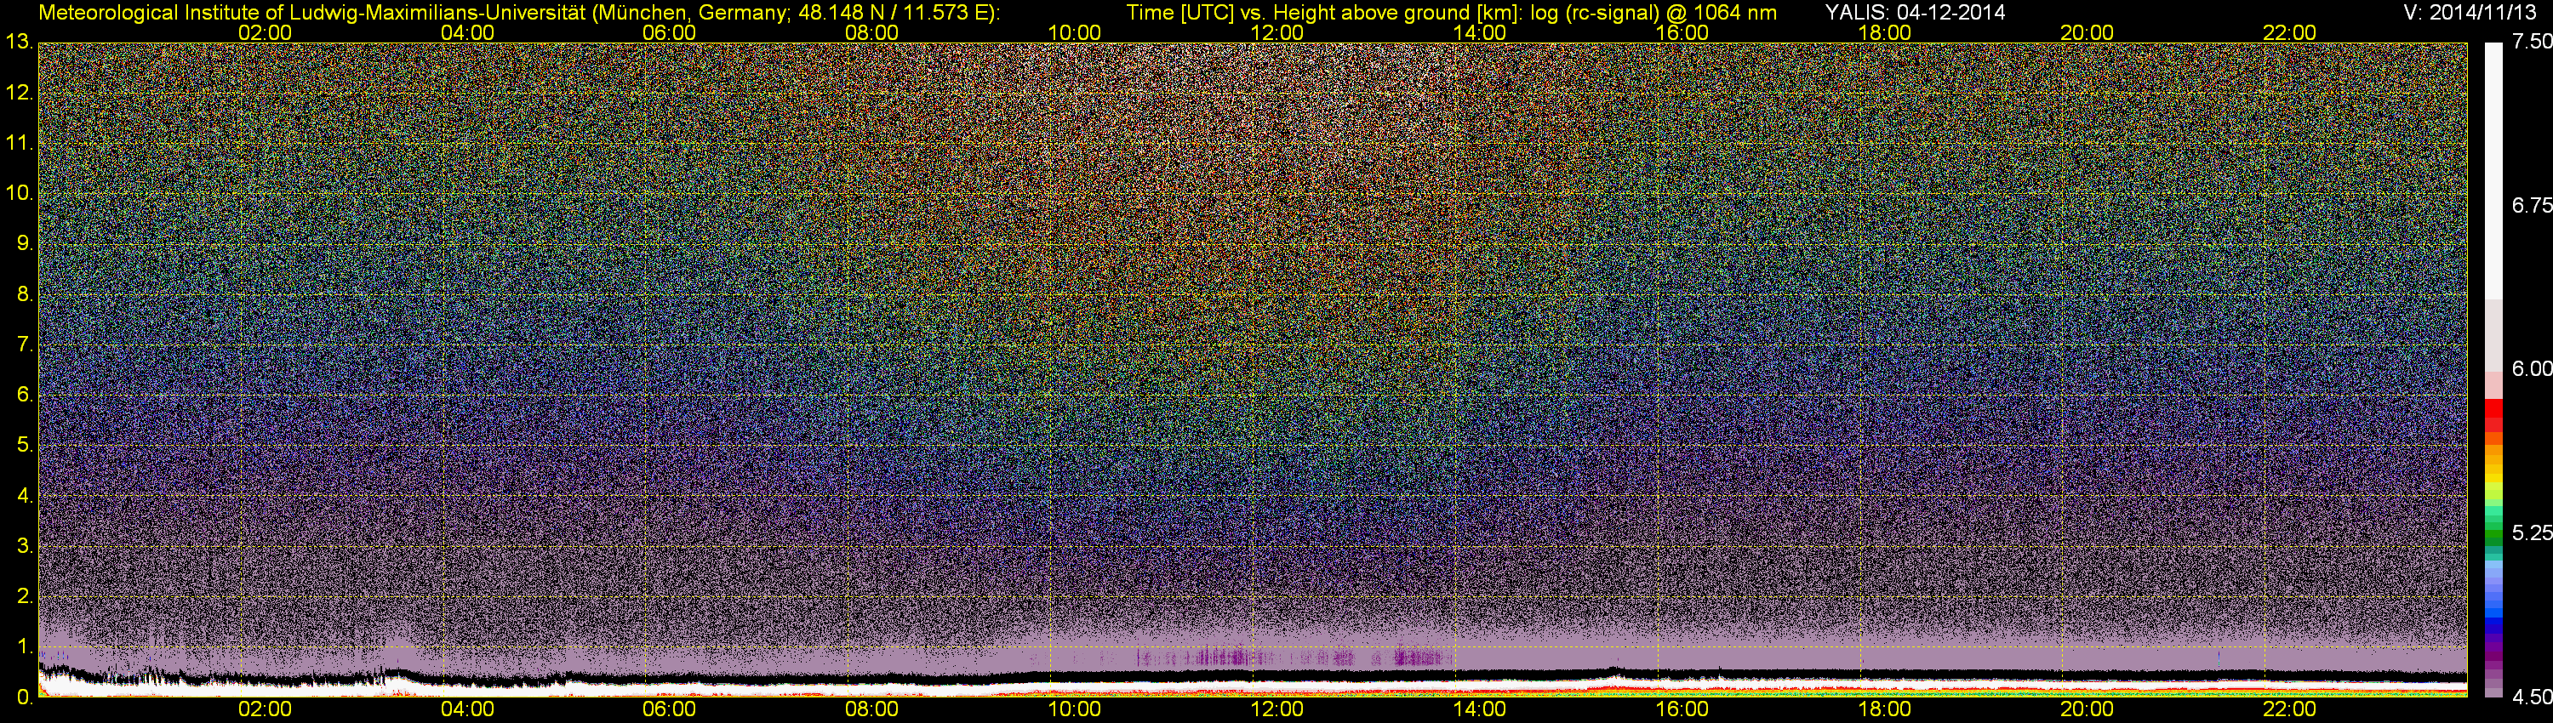Click the 13 km height axis label
The image size is (2553, 723).
[x=18, y=43]
